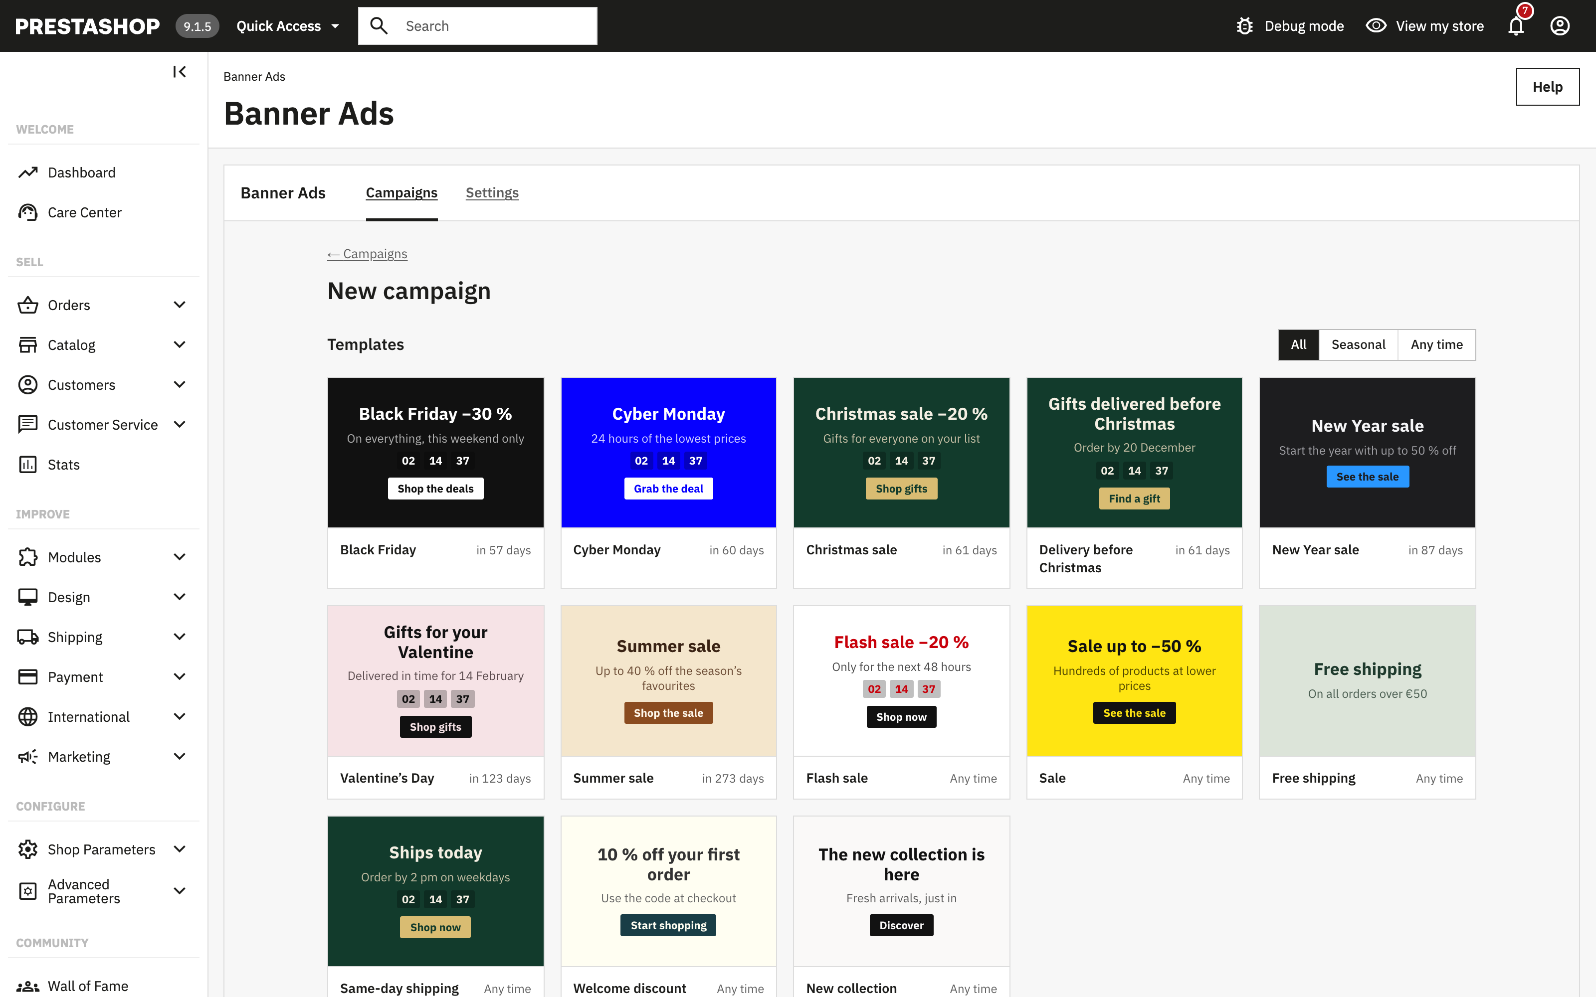Image resolution: width=1596 pixels, height=997 pixels.
Task: Select the All templates filter
Action: [x=1299, y=345]
